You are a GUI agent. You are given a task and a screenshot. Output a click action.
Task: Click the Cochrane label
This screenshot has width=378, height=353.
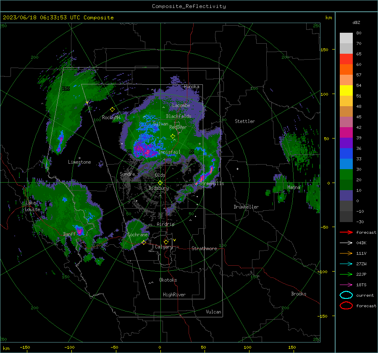(137, 235)
